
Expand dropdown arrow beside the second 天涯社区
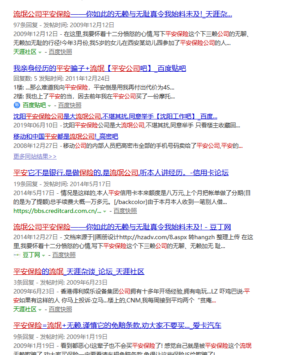click(40, 310)
